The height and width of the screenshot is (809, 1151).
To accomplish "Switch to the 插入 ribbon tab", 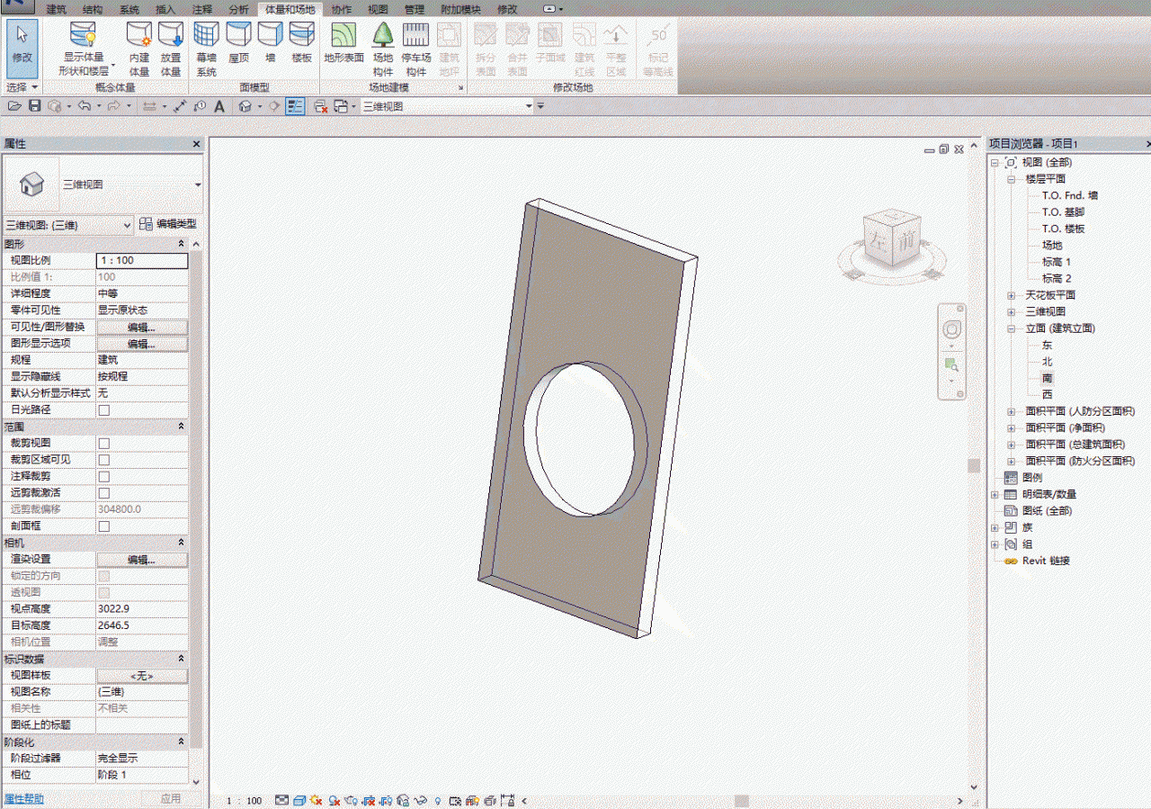I will click(165, 10).
